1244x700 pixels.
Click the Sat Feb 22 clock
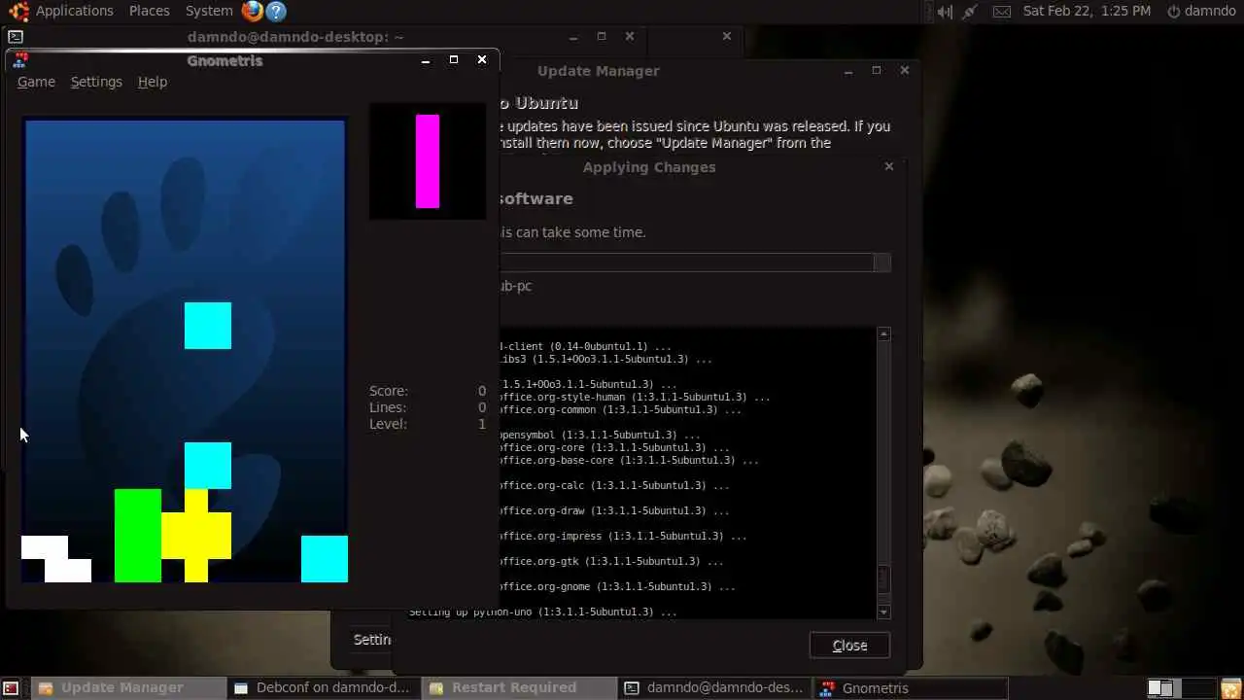pos(1087,12)
